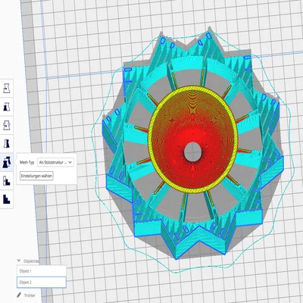Click the Einstellungen wählen button

click(x=36, y=176)
